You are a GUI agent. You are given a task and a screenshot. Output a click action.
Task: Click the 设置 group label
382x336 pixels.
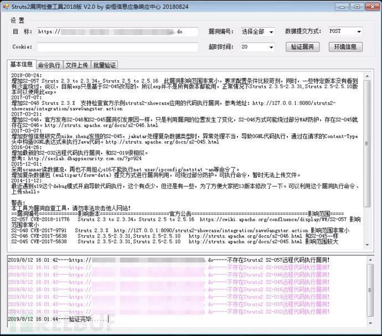17,20
